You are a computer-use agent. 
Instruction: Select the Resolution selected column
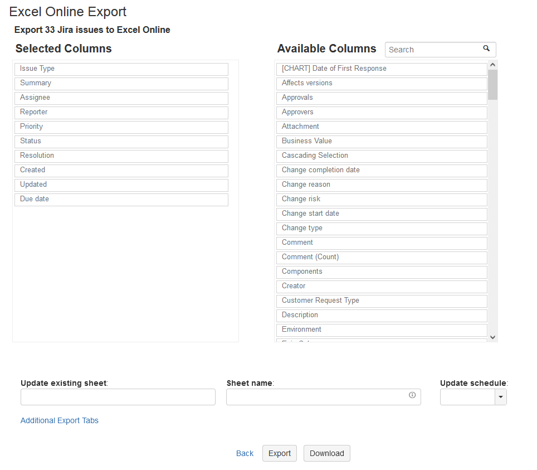(x=121, y=156)
